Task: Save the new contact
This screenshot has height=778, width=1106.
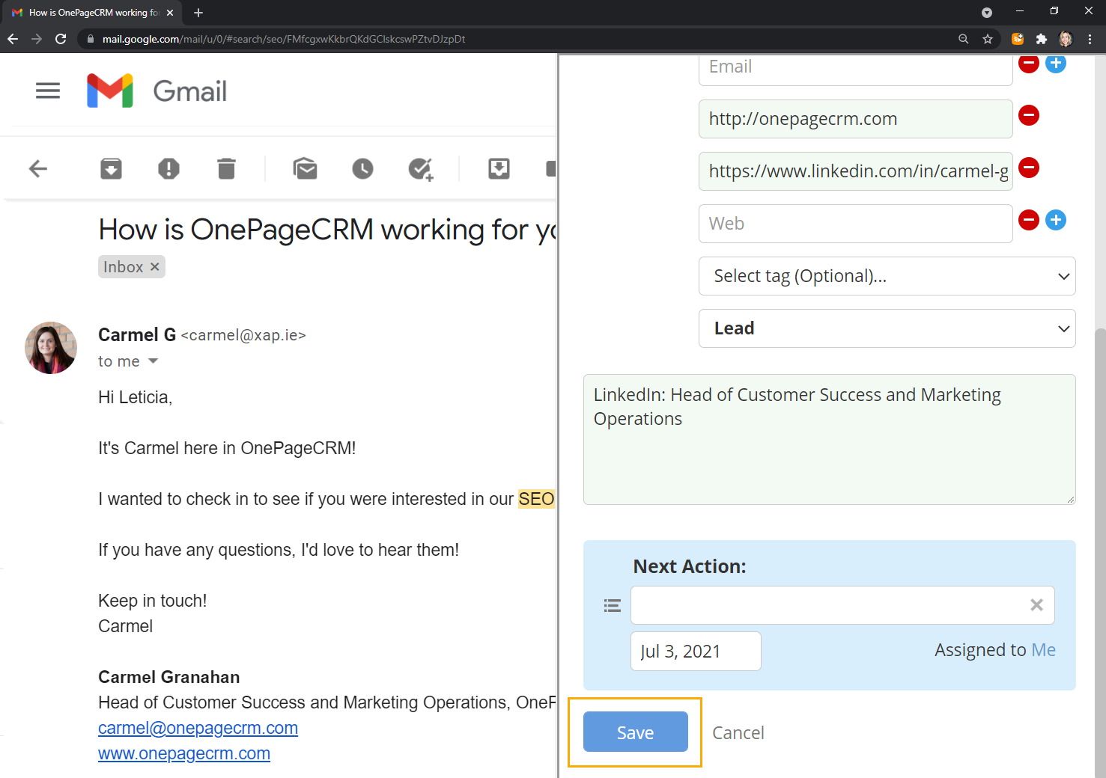Action: coord(635,732)
